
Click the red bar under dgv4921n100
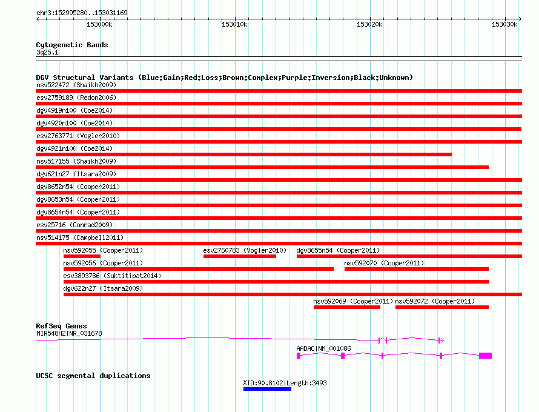[x=243, y=154]
